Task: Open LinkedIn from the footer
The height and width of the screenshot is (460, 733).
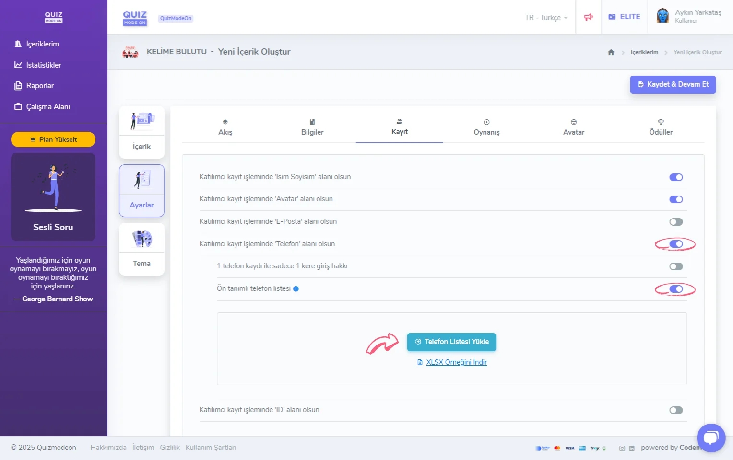Action: click(632, 448)
